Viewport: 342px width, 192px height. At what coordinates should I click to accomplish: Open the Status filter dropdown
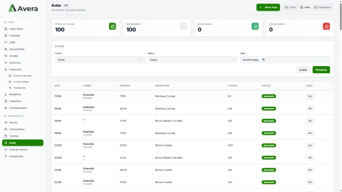pos(192,60)
